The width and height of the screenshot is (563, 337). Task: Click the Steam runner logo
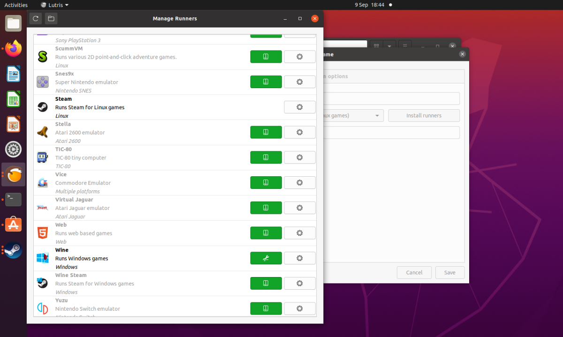point(43,107)
